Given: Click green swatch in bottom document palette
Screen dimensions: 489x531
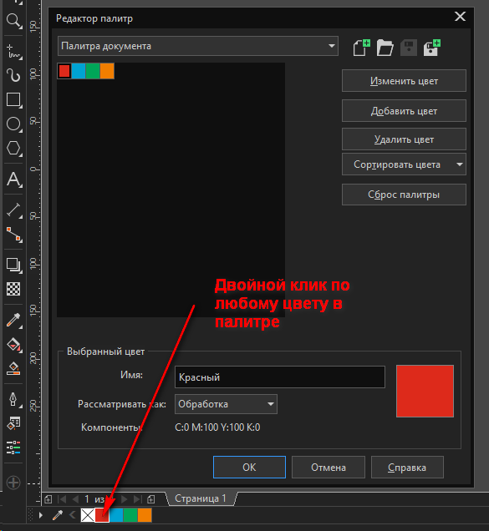Looking at the screenshot, I should click(x=130, y=515).
